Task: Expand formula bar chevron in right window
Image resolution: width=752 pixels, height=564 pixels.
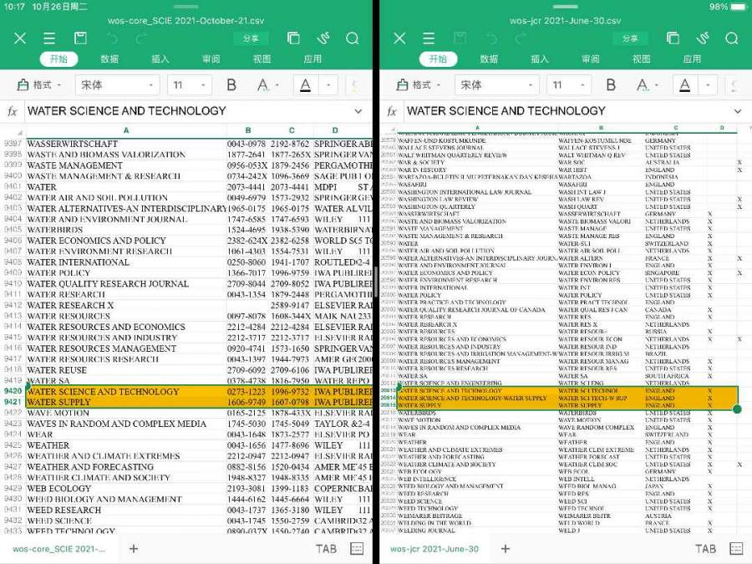Action: [738, 111]
